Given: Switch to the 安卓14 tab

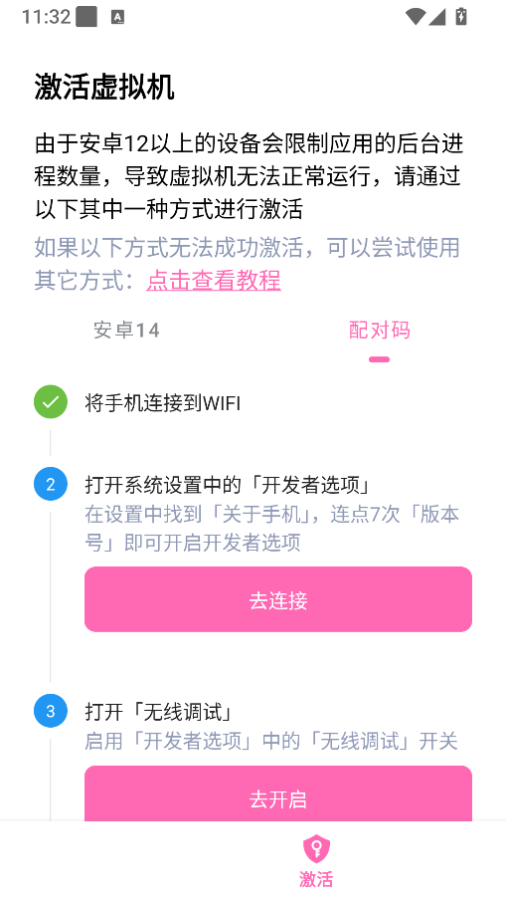Looking at the screenshot, I should pyautogui.click(x=126, y=331).
